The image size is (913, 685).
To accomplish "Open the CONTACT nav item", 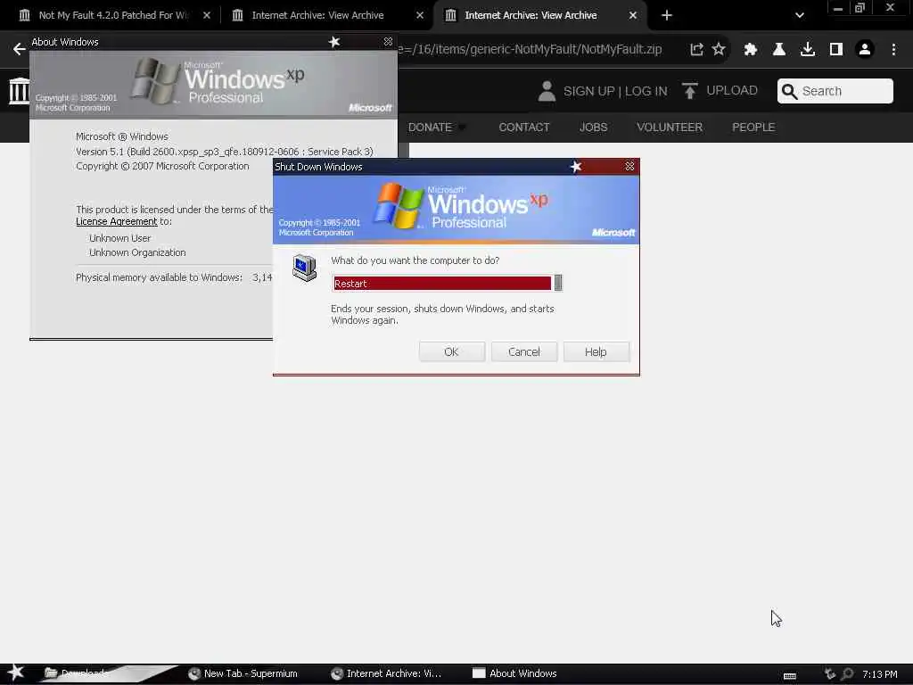I will (524, 127).
